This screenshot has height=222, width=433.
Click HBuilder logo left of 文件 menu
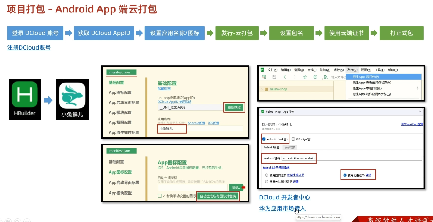[x=262, y=70]
